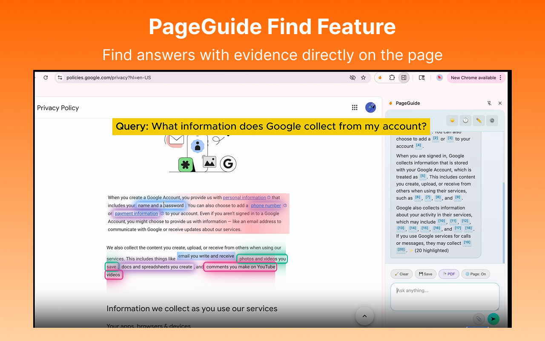Jump to citation [7] in the answer
545x341 pixels.
[428, 197]
